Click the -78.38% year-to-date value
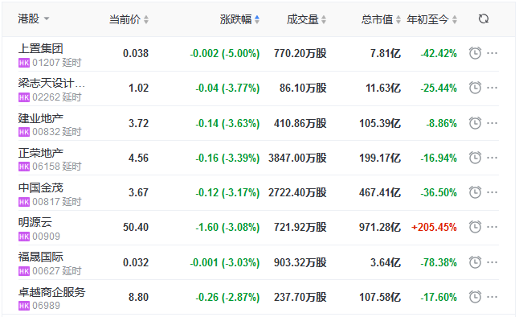This screenshot has height=317, width=519. click(439, 262)
